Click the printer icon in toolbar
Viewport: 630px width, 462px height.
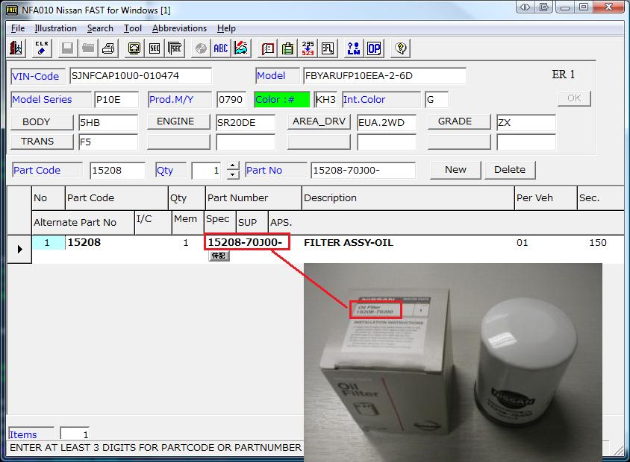pos(108,48)
